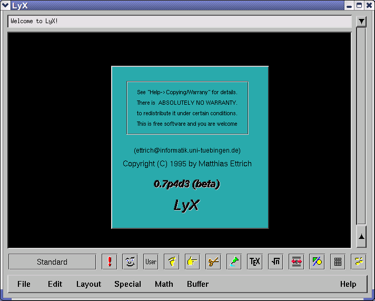This screenshot has height=301, width=375.
Task: Open the Edit menu
Action: click(x=55, y=284)
